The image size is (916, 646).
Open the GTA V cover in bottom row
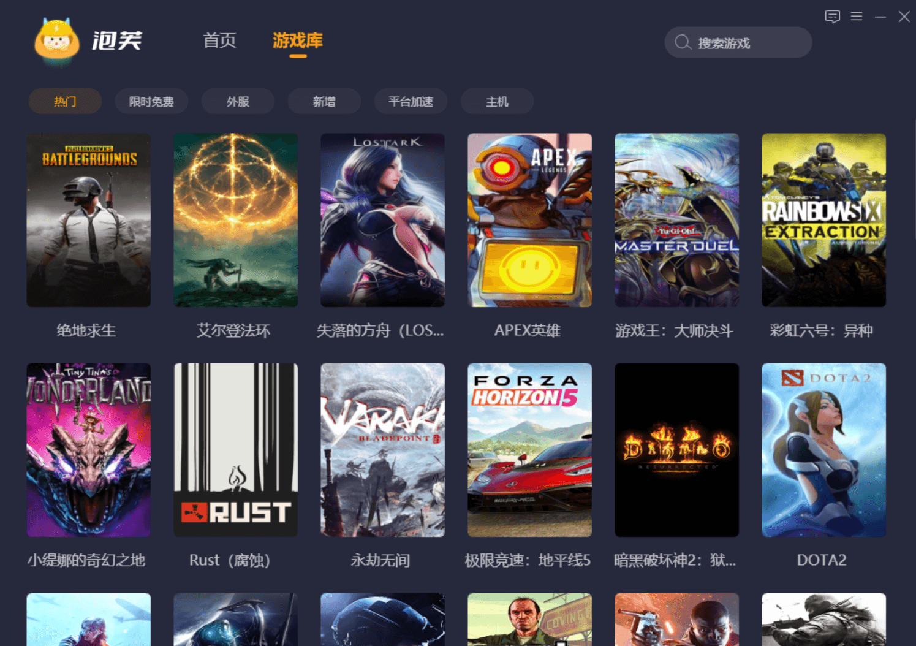[530, 619]
